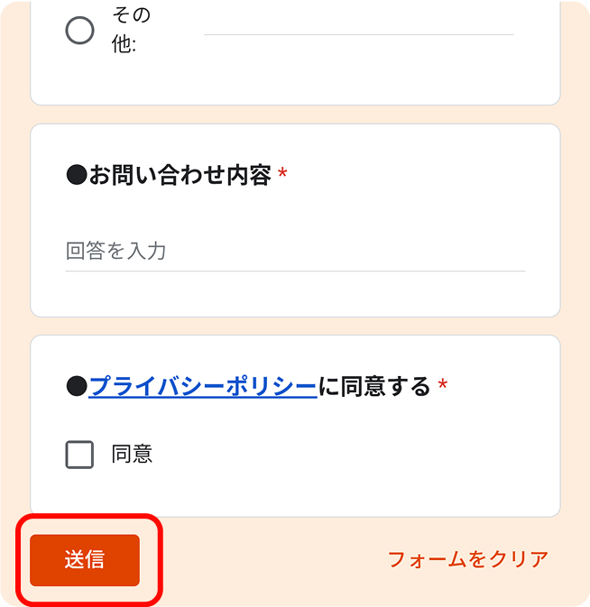The height and width of the screenshot is (607, 590).
Task: Submit the form with 送信 button
Action: point(85,560)
